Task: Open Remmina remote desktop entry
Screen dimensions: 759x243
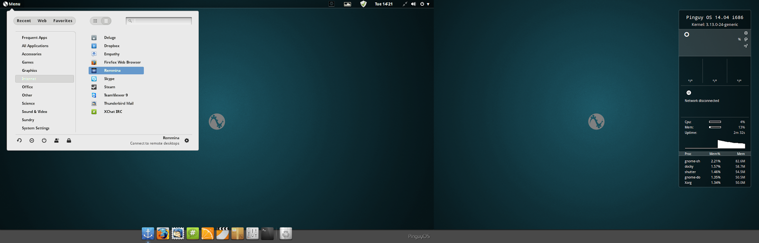Action: [x=116, y=70]
